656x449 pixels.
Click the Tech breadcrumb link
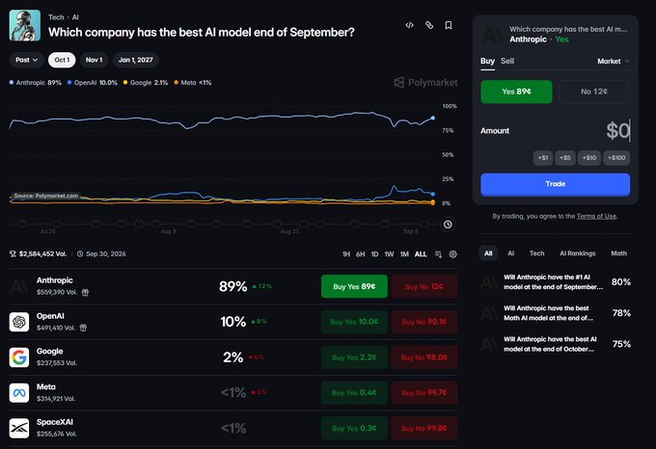pos(56,17)
